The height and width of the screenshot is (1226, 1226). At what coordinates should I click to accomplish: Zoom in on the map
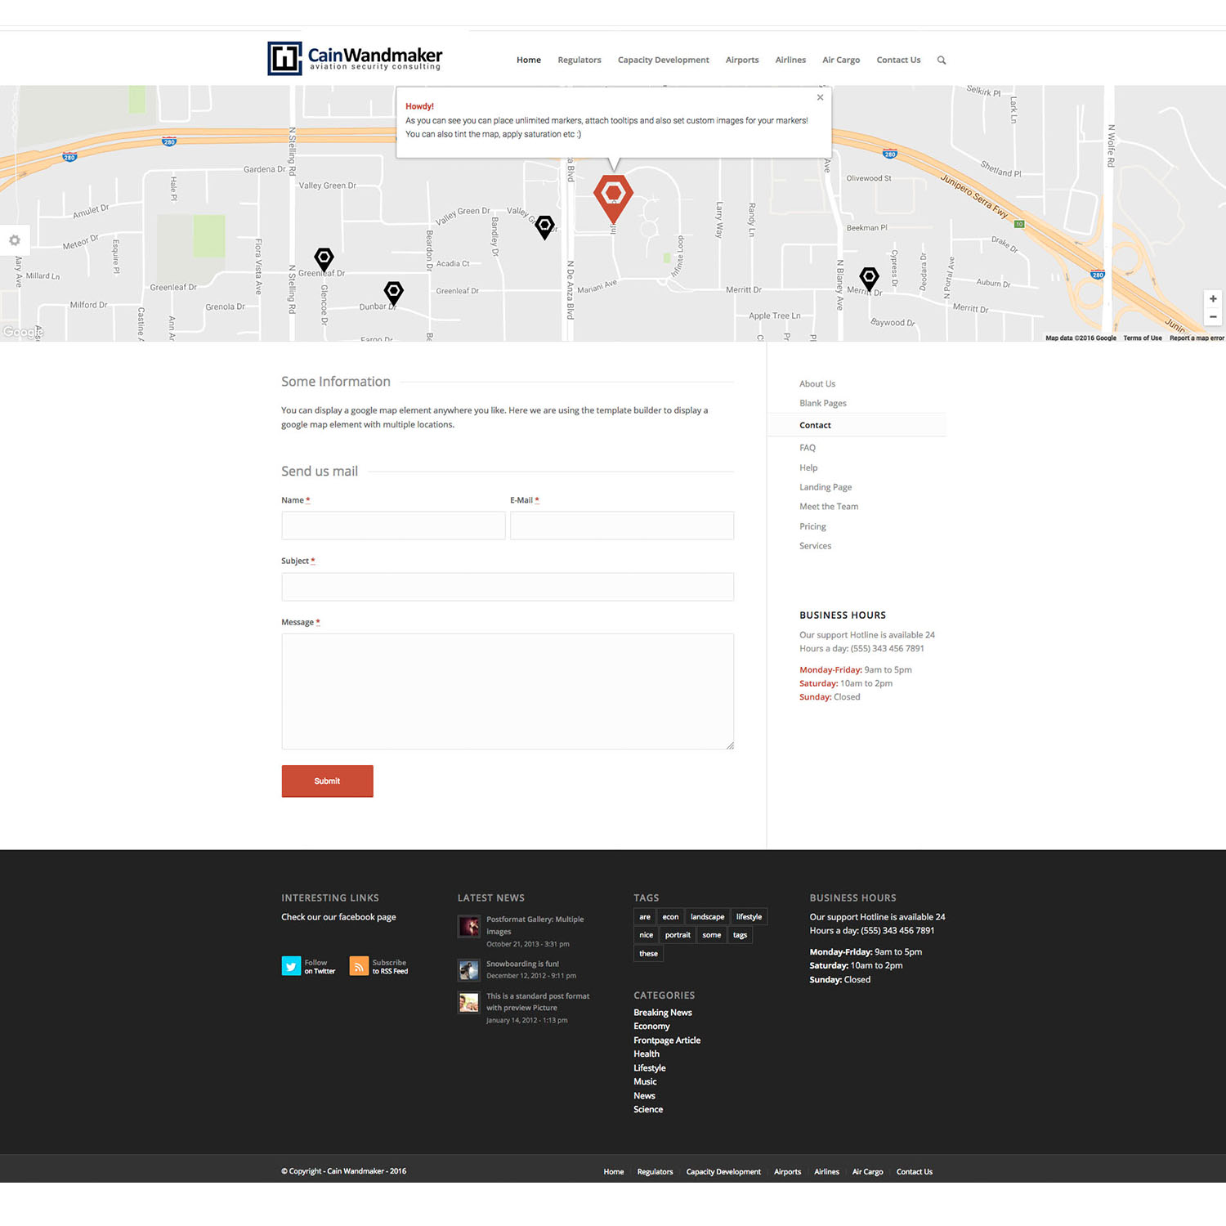(x=1213, y=299)
